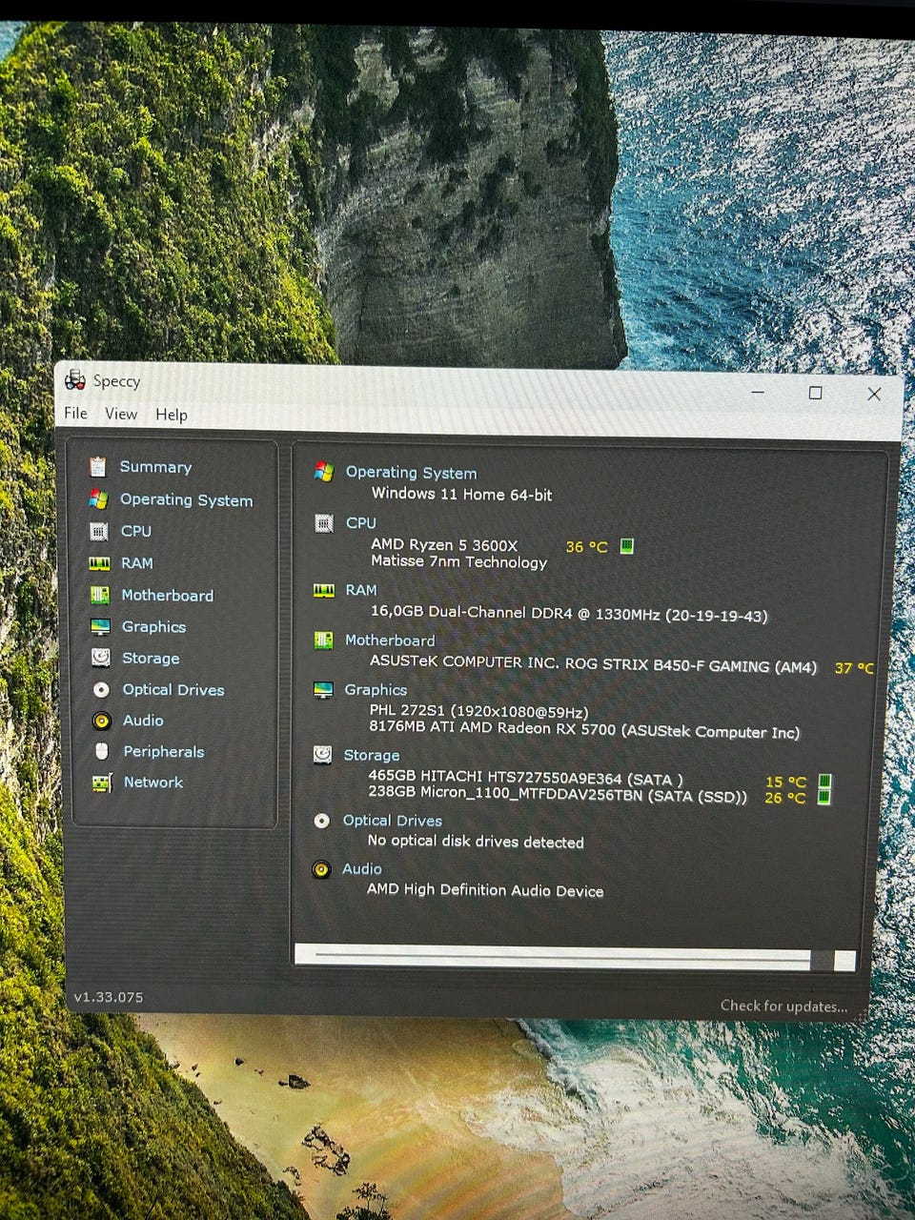Viewport: 915px width, 1220px height.
Task: Click the Summary clipboard icon in sidebar
Action: click(x=98, y=467)
